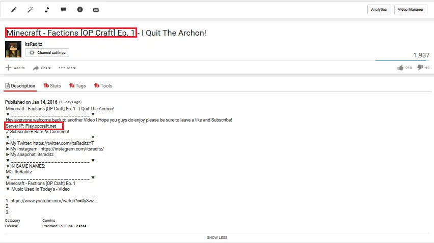Click the My snapchat: itsraditz line

pos(30,155)
